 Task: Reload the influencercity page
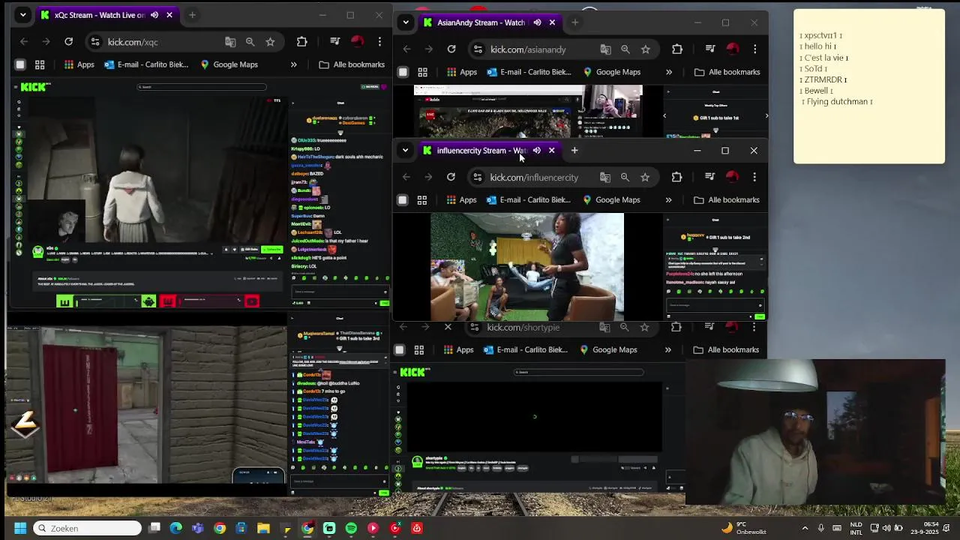[451, 178]
